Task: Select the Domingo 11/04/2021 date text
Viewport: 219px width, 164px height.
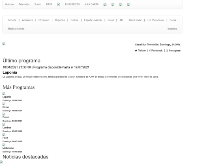Action: [x=12, y=111]
